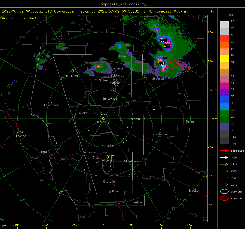Click the yellow diamond marker near RockyMH
Image resolution: width=245 pixels, height=229 pixels.
[73, 71]
